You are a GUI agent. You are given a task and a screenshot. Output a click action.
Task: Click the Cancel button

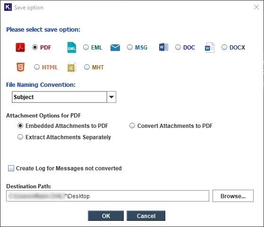146,216
